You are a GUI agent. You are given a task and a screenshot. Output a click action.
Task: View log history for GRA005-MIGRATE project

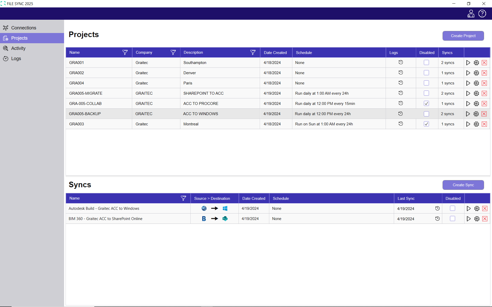tap(401, 93)
